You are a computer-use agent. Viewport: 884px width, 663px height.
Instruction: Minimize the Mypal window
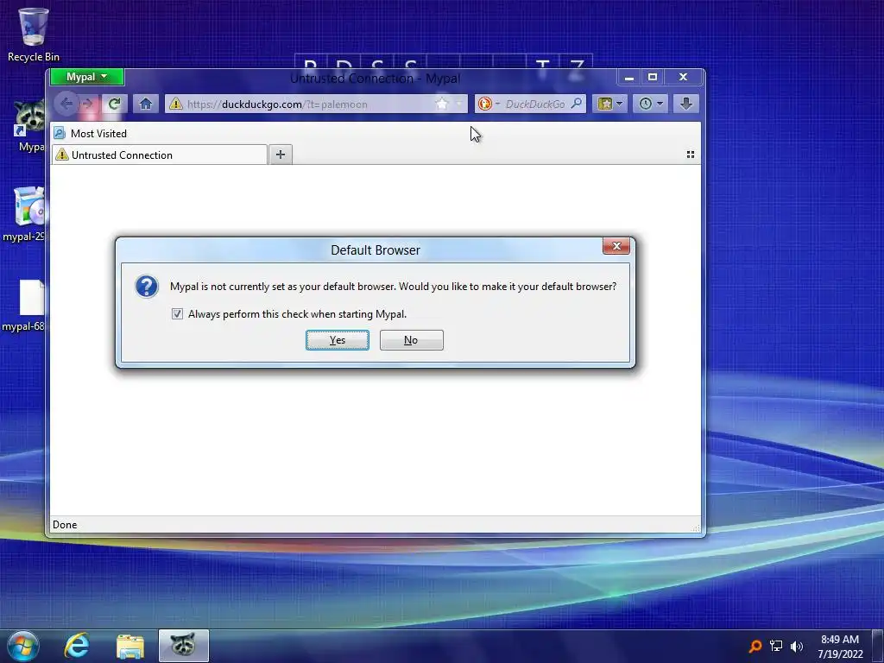tap(628, 77)
